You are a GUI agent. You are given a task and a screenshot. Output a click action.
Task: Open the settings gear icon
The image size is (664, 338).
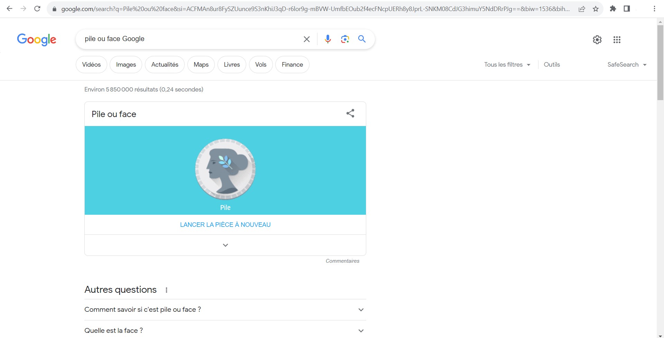597,40
